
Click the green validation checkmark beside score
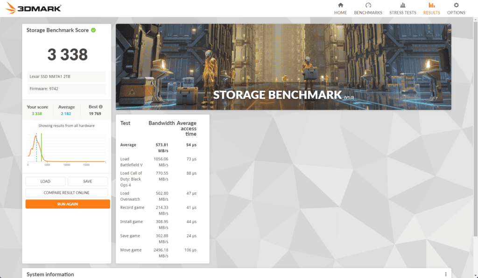click(93, 30)
